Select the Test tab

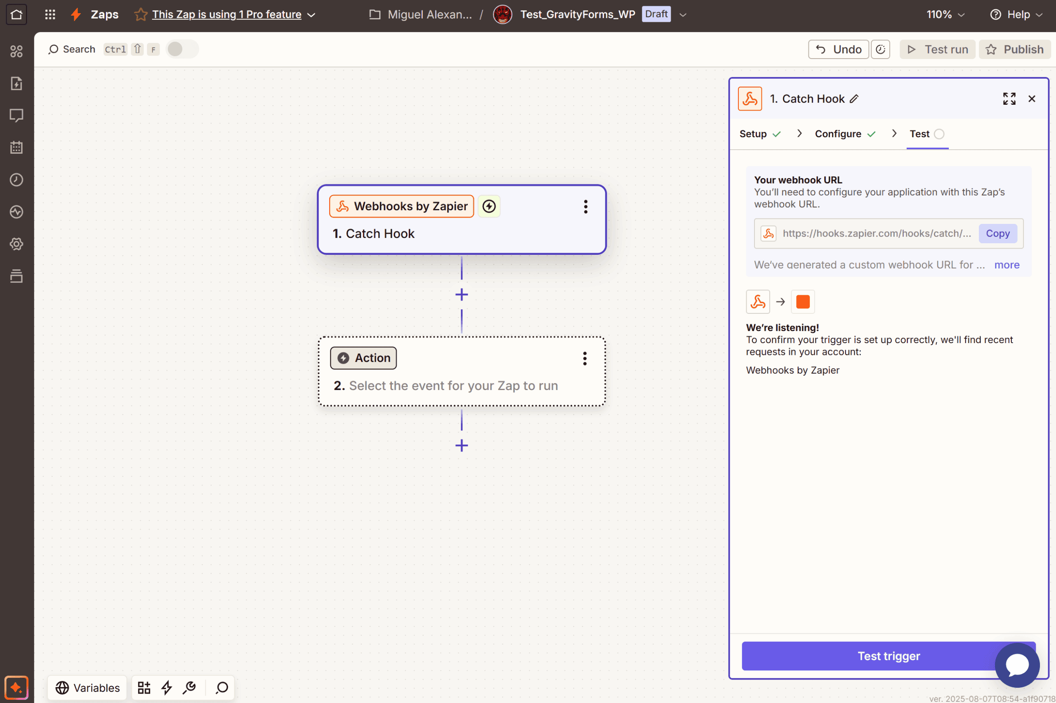927,134
